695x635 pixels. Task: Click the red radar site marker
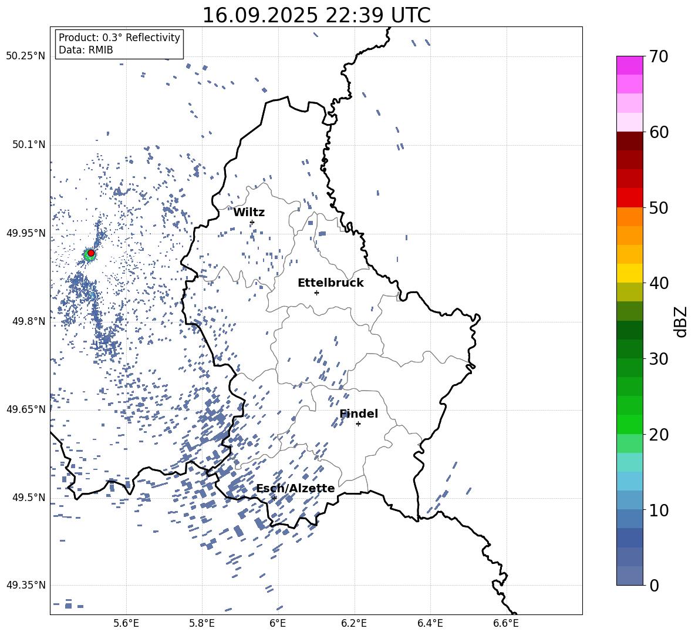pos(91,253)
